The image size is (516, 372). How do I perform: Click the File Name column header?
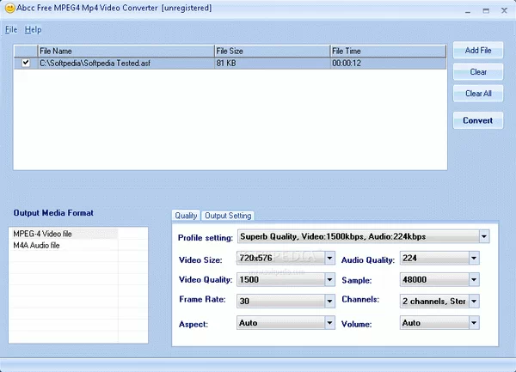click(126, 51)
